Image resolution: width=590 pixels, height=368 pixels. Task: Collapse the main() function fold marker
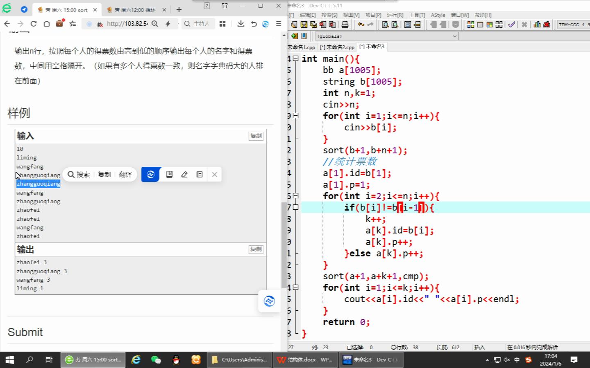click(295, 58)
